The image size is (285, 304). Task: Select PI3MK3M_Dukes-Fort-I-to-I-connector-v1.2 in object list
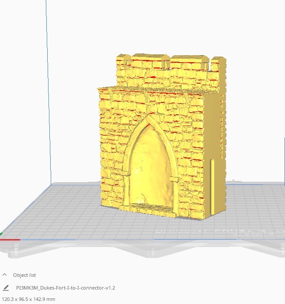click(66, 288)
